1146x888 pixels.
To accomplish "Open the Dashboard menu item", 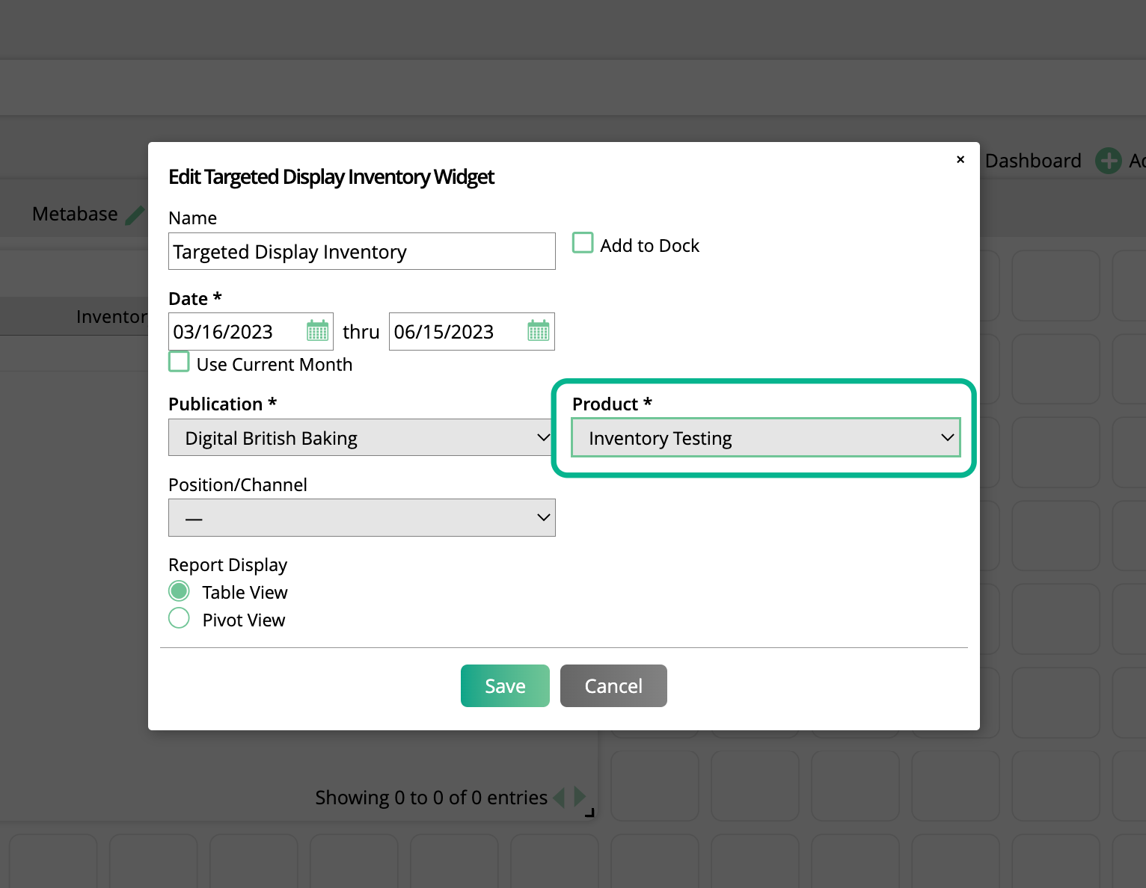I will coord(1032,161).
